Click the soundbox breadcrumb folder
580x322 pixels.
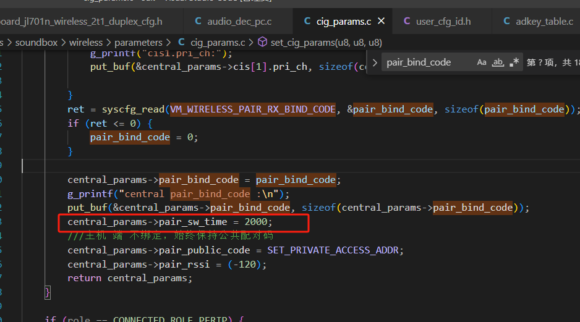click(36, 43)
